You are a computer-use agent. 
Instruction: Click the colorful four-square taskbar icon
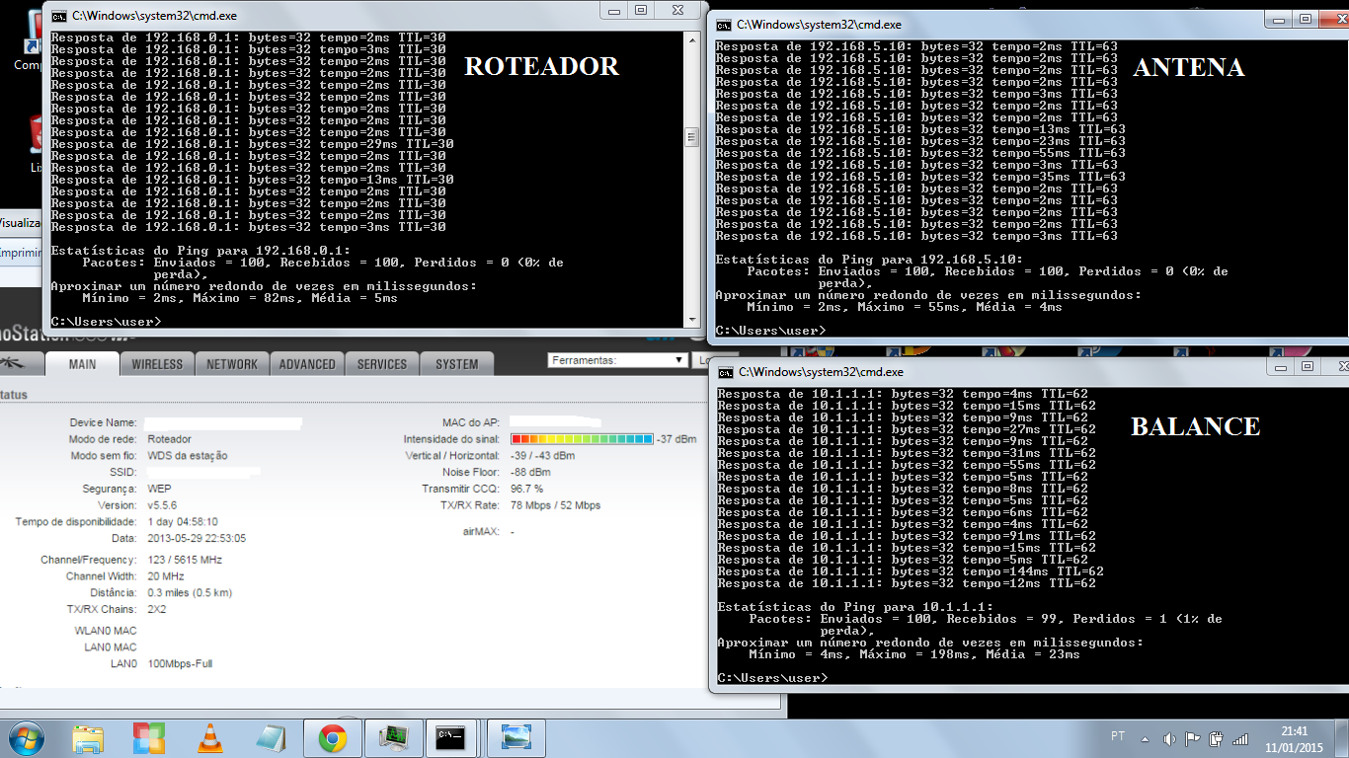pyautogui.click(x=149, y=738)
